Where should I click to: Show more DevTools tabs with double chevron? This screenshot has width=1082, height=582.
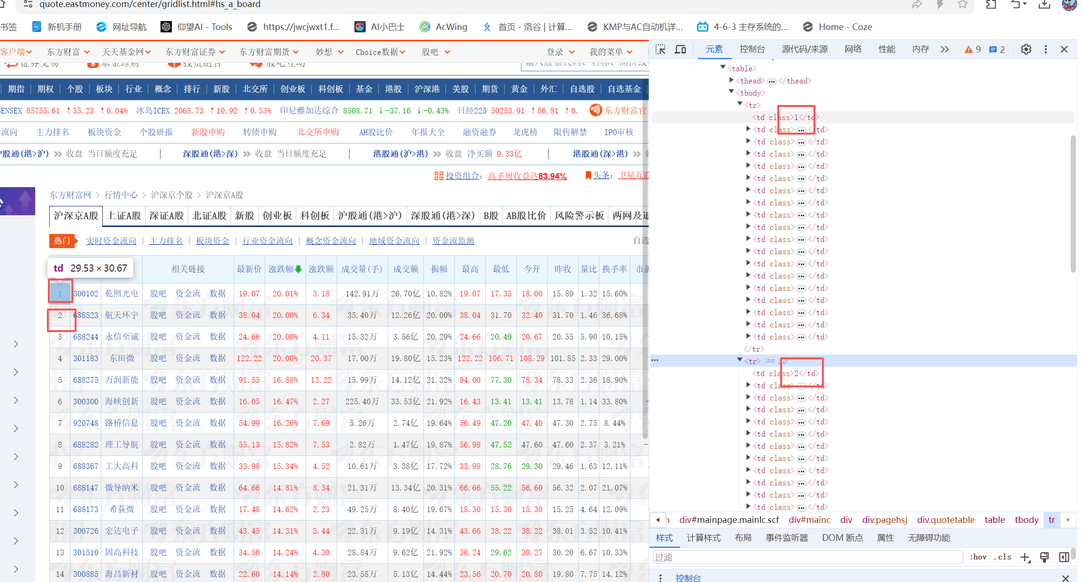click(x=944, y=50)
